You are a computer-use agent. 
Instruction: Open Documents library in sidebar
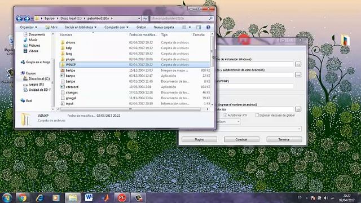pyautogui.click(x=37, y=34)
